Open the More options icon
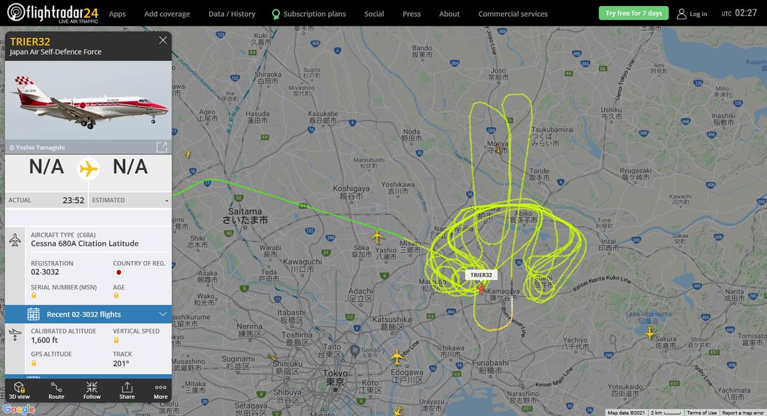 coord(161,390)
